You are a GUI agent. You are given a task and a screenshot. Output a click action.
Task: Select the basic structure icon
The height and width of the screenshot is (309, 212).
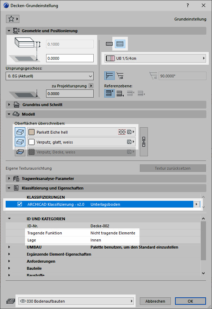110,44
